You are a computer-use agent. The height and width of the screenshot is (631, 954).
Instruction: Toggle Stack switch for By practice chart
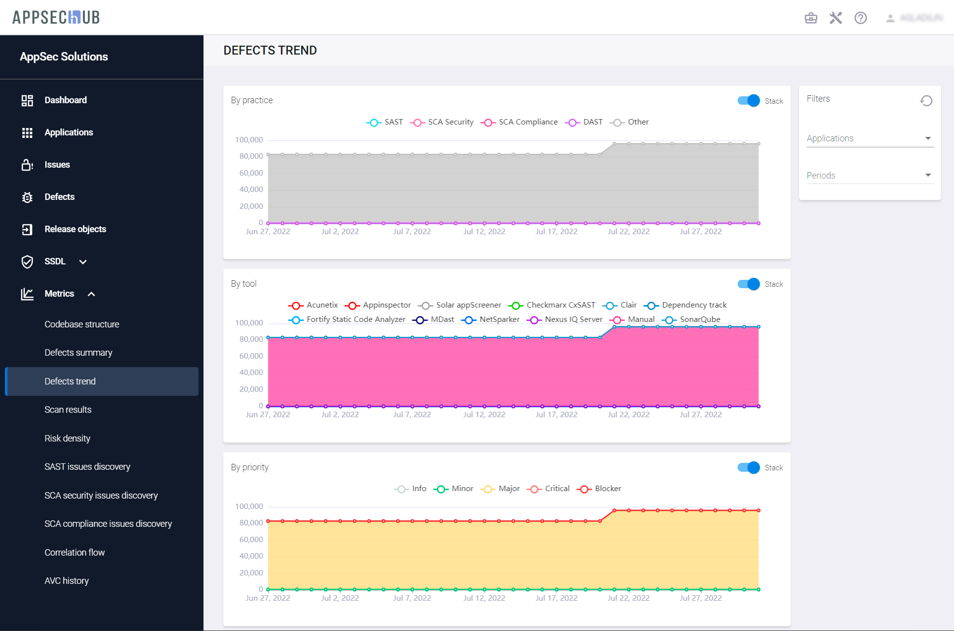click(749, 101)
